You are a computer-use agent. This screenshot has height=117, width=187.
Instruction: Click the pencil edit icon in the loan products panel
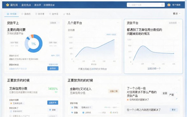coord(177,99)
